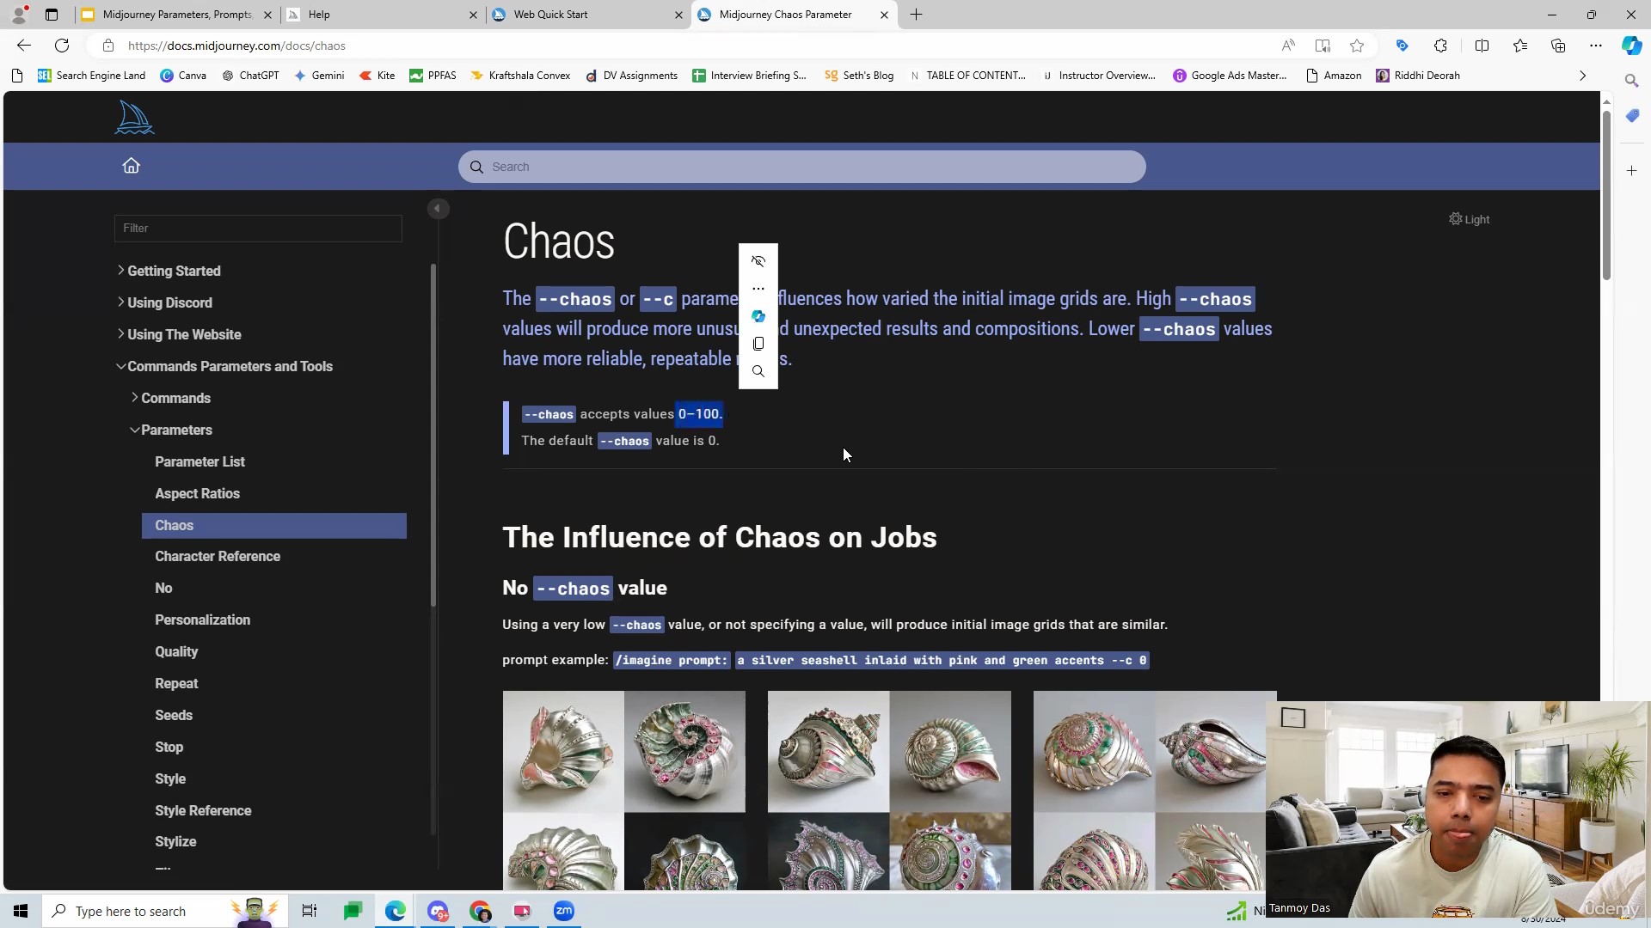This screenshot has height=928, width=1651.
Task: Open Seeds parameter page
Action: pos(174,715)
